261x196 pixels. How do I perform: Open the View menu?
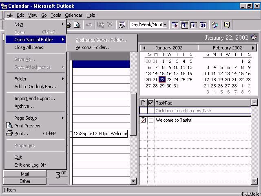point(33,16)
